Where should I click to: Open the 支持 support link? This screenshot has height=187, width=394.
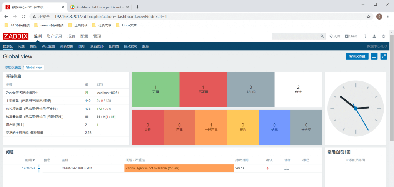pos(335,36)
